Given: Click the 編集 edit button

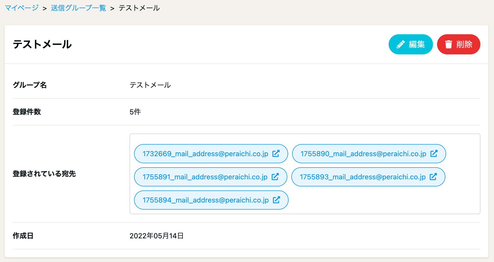Looking at the screenshot, I should [411, 44].
